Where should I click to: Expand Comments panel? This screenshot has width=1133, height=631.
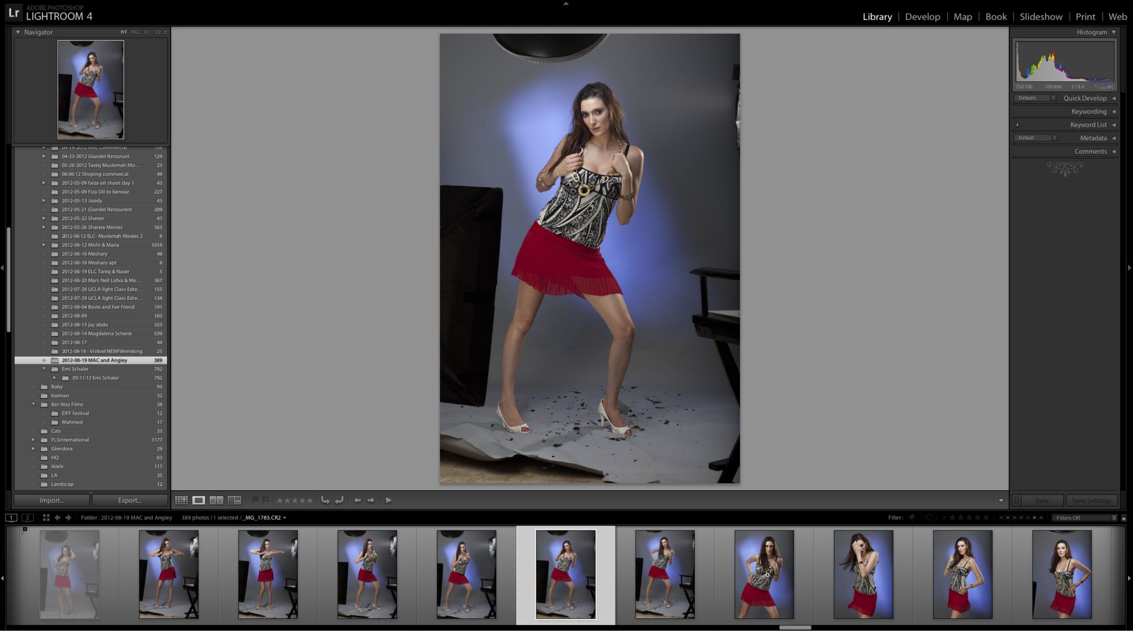tap(1114, 151)
